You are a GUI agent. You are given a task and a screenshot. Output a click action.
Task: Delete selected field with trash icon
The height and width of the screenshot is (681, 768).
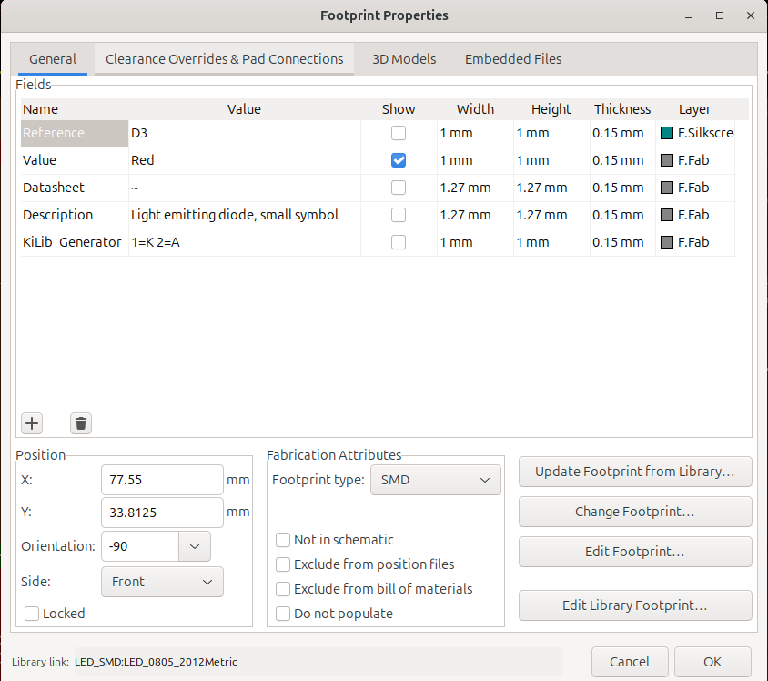[x=81, y=423]
